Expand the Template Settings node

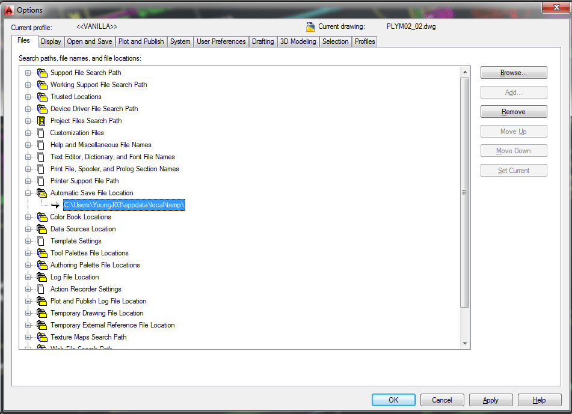[27, 241]
